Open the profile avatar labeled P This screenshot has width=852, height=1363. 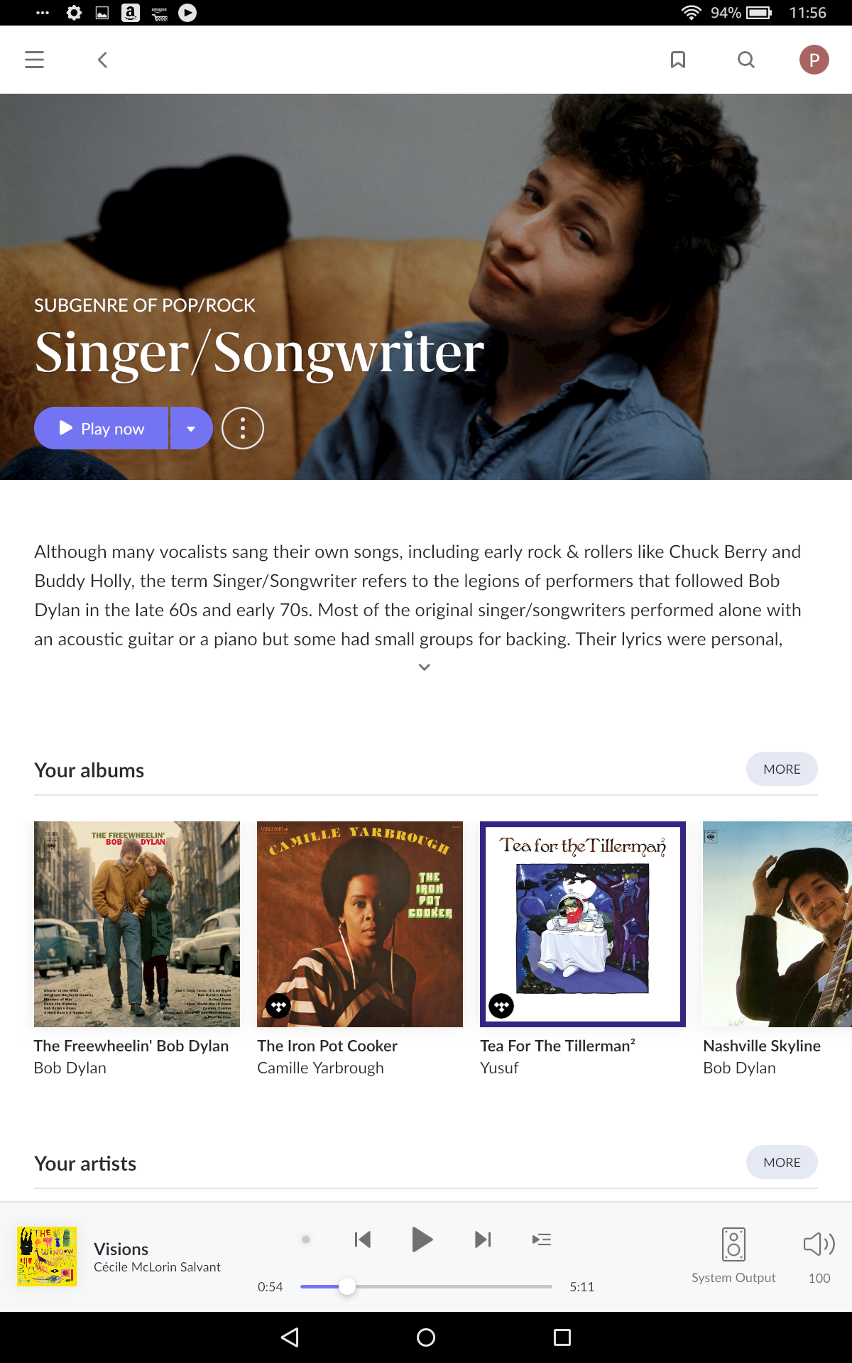pyautogui.click(x=814, y=60)
